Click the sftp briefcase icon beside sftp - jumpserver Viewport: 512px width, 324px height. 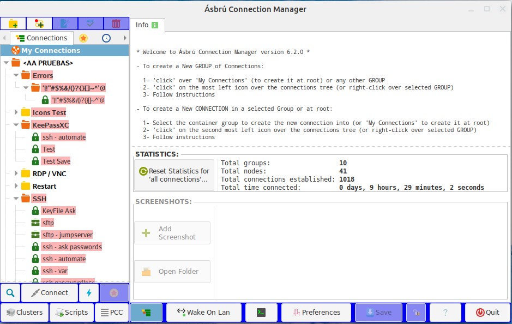(35, 235)
